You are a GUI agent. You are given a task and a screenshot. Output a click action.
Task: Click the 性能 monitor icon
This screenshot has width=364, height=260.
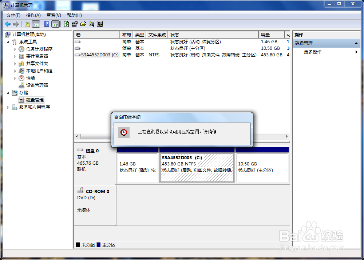[x=21, y=78]
